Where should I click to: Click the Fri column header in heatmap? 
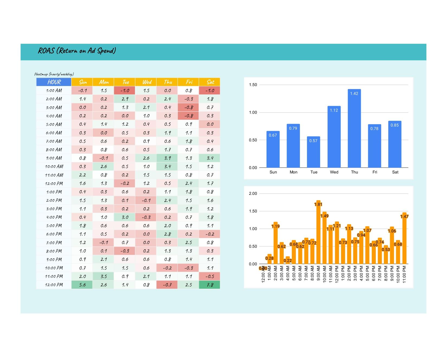(x=189, y=82)
